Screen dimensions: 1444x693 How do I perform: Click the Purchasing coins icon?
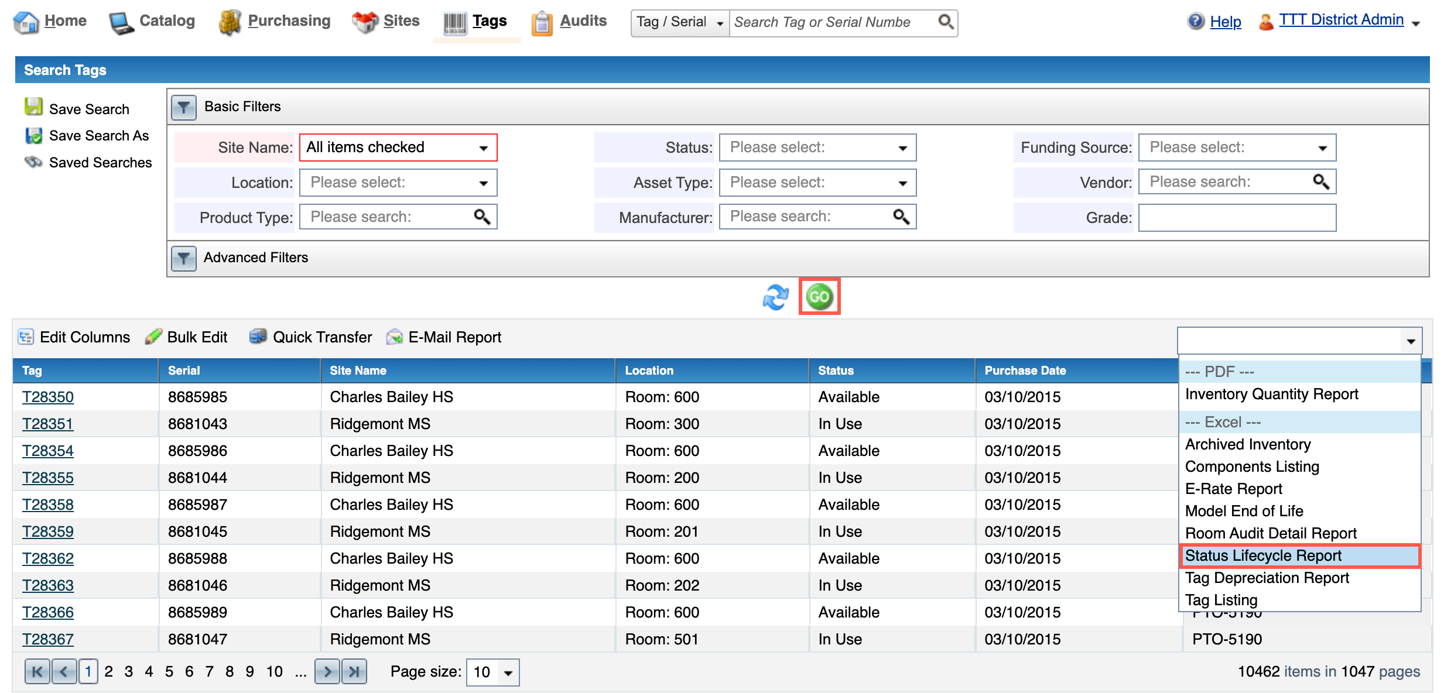pyautogui.click(x=230, y=22)
